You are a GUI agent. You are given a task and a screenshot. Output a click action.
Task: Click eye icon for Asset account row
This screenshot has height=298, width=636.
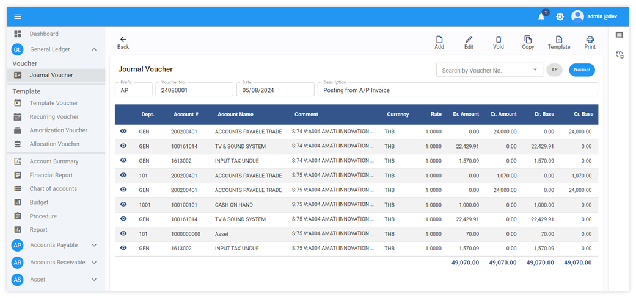click(x=123, y=233)
